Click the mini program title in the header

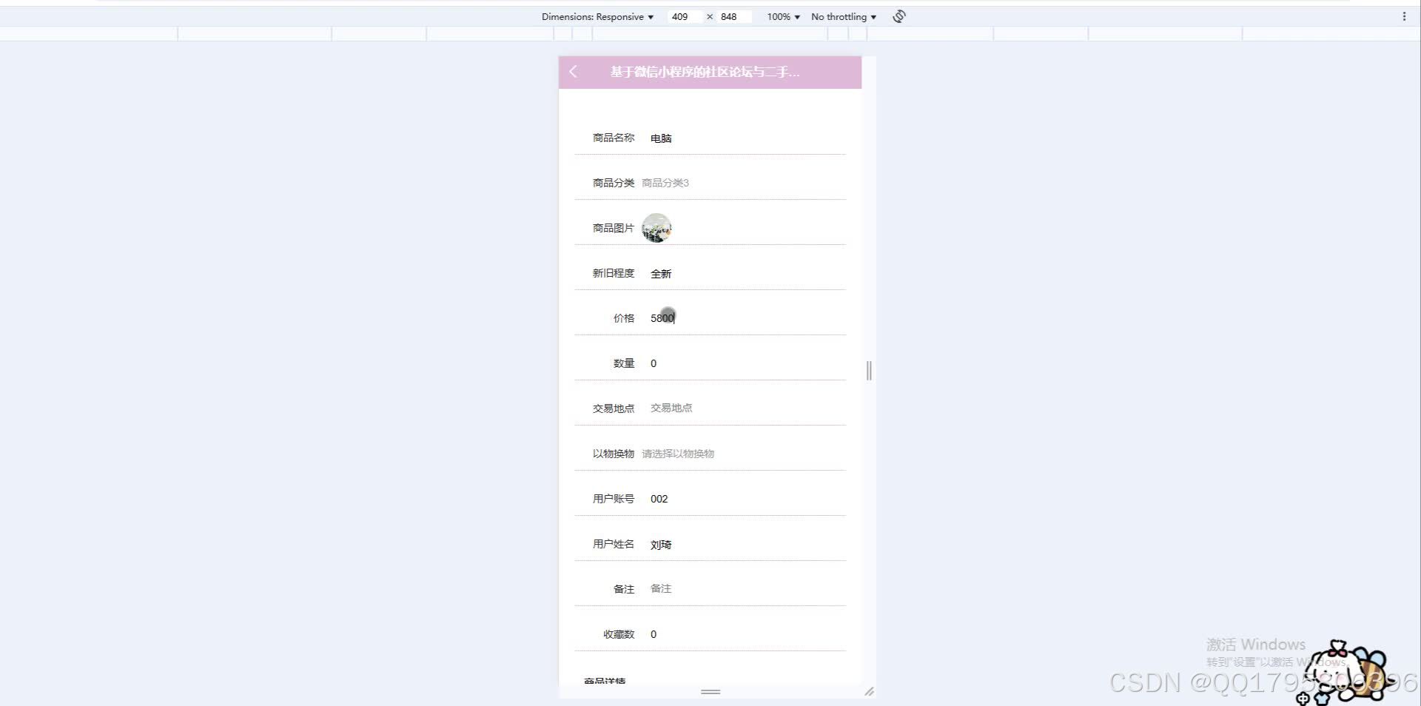click(x=705, y=72)
